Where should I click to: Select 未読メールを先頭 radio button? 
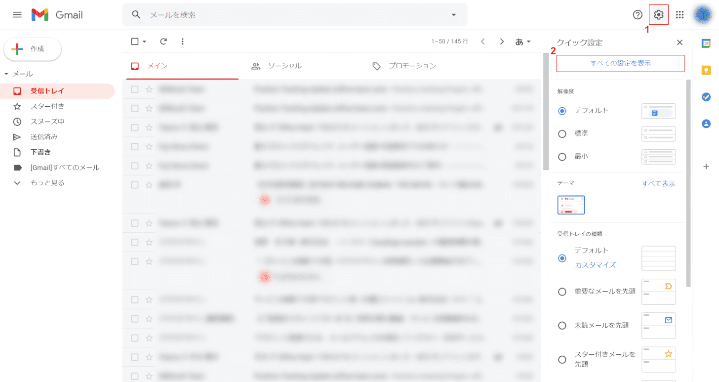[x=562, y=326]
